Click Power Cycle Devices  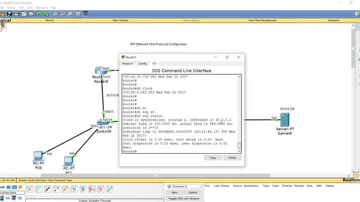(x=33, y=180)
